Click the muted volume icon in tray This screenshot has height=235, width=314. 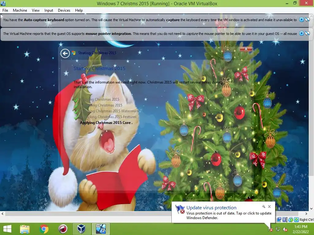285,229
